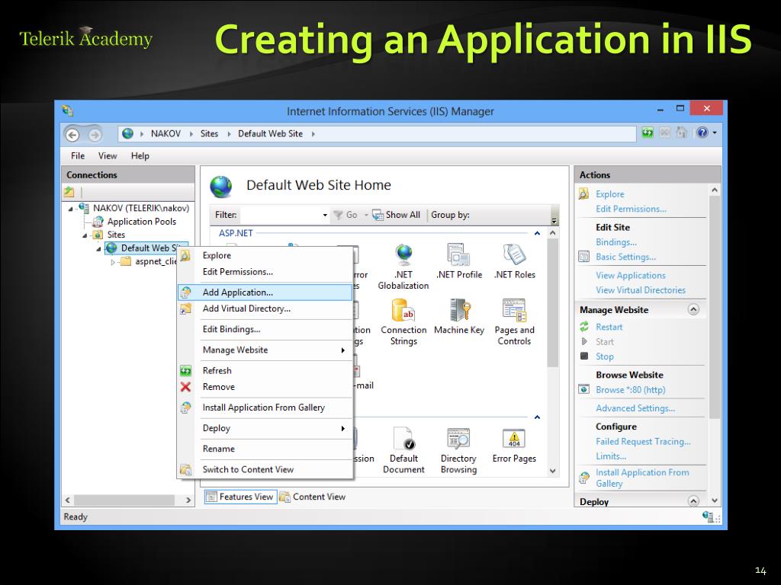Collapse the Sites tree node
Image resolution: width=781 pixels, height=585 pixels.
point(84,235)
